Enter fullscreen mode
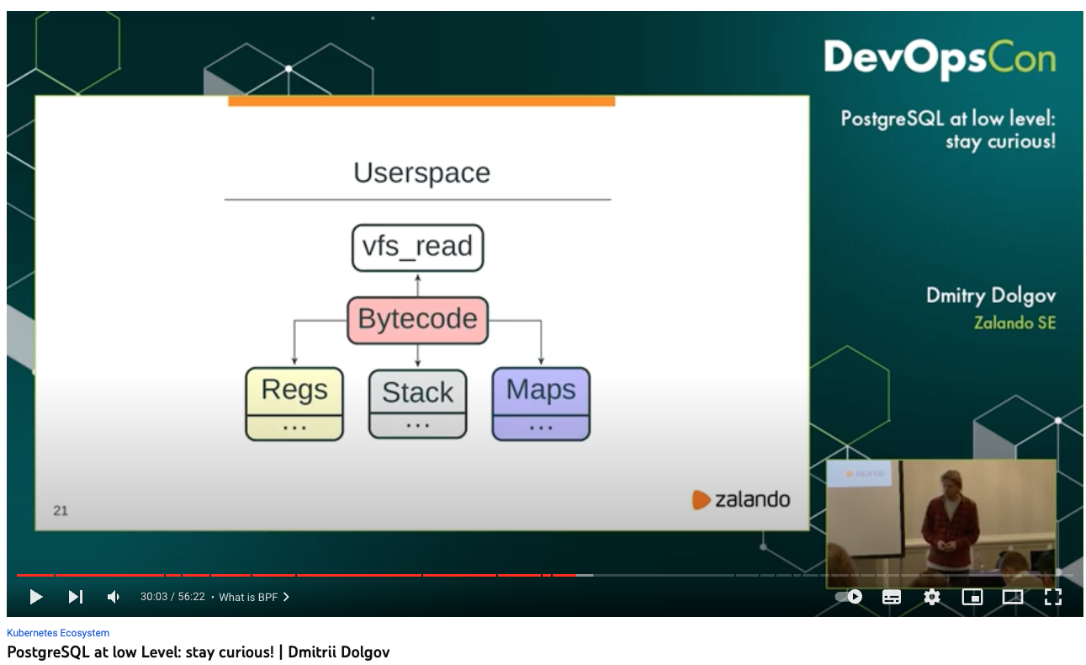This screenshot has width=1086, height=665. (x=1053, y=597)
